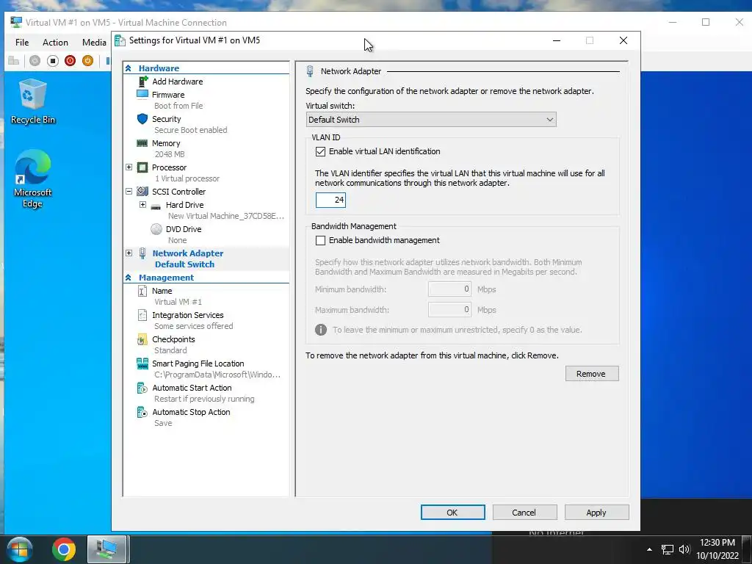752x564 pixels.
Task: Collapse the SCSI Controller node
Action: click(x=129, y=192)
